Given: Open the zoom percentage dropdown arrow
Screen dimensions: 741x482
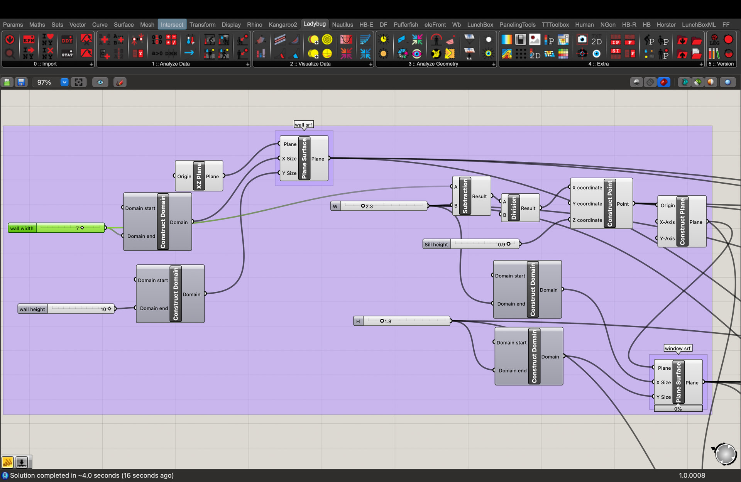Looking at the screenshot, I should pyautogui.click(x=64, y=82).
